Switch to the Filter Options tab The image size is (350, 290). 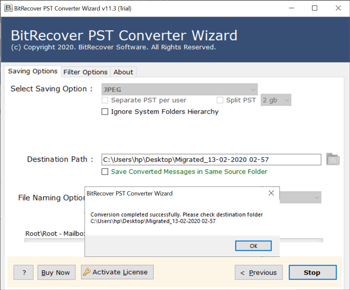pyautogui.click(x=85, y=72)
